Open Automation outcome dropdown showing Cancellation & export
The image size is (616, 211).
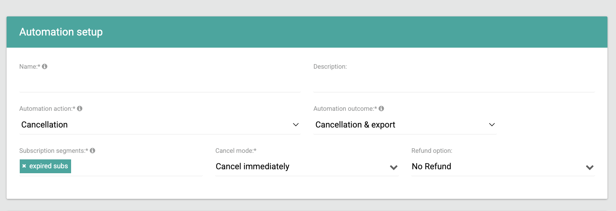tap(405, 125)
